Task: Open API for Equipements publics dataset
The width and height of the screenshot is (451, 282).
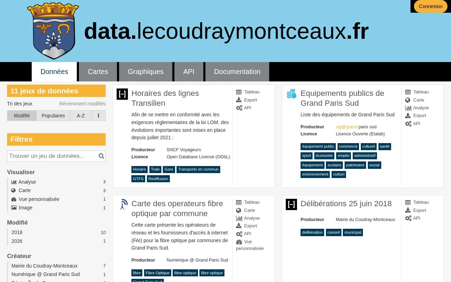Action: [x=413, y=124]
